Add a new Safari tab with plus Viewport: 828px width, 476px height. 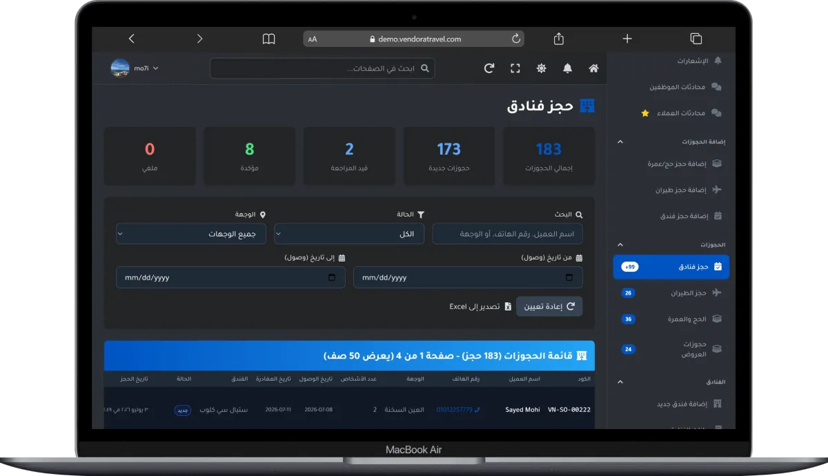tap(627, 39)
